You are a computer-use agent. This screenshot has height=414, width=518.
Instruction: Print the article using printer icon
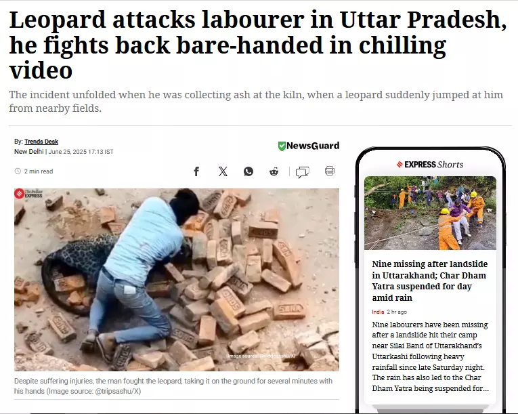pyautogui.click(x=330, y=171)
